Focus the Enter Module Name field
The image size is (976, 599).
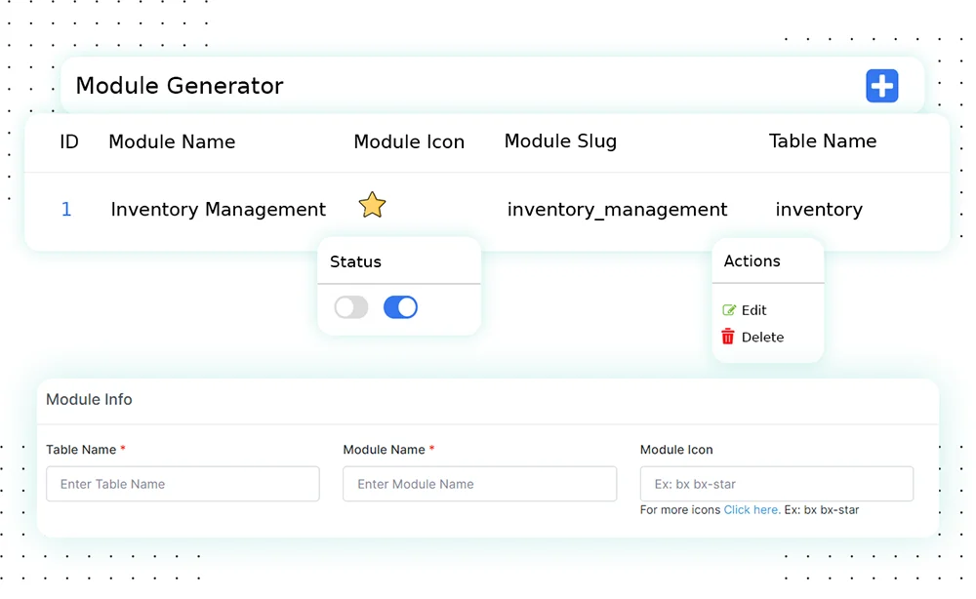(479, 484)
